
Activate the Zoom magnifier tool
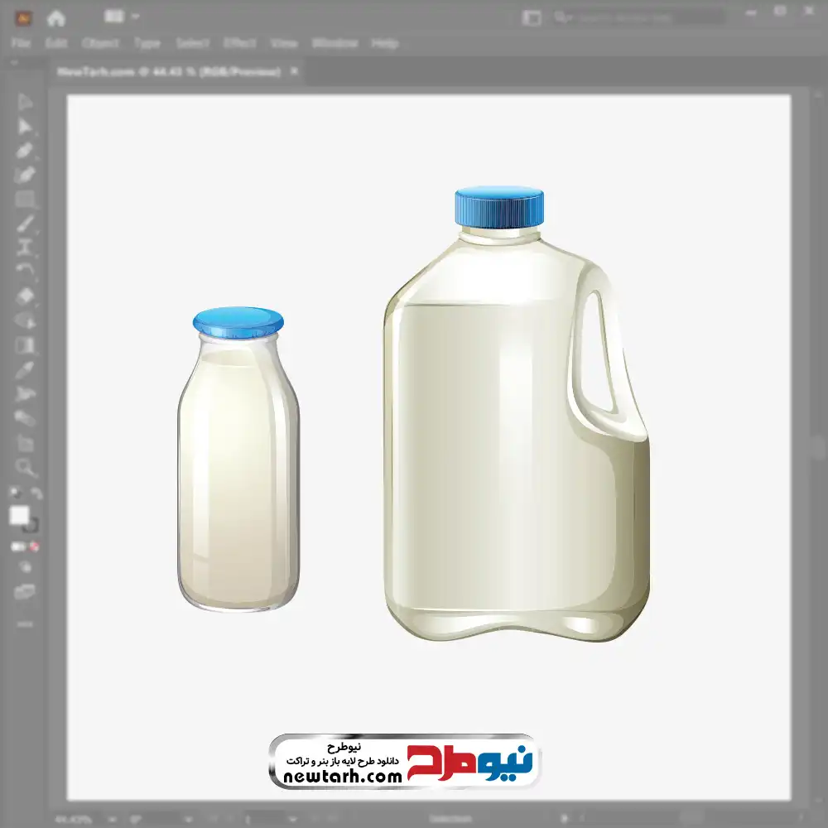click(x=25, y=468)
